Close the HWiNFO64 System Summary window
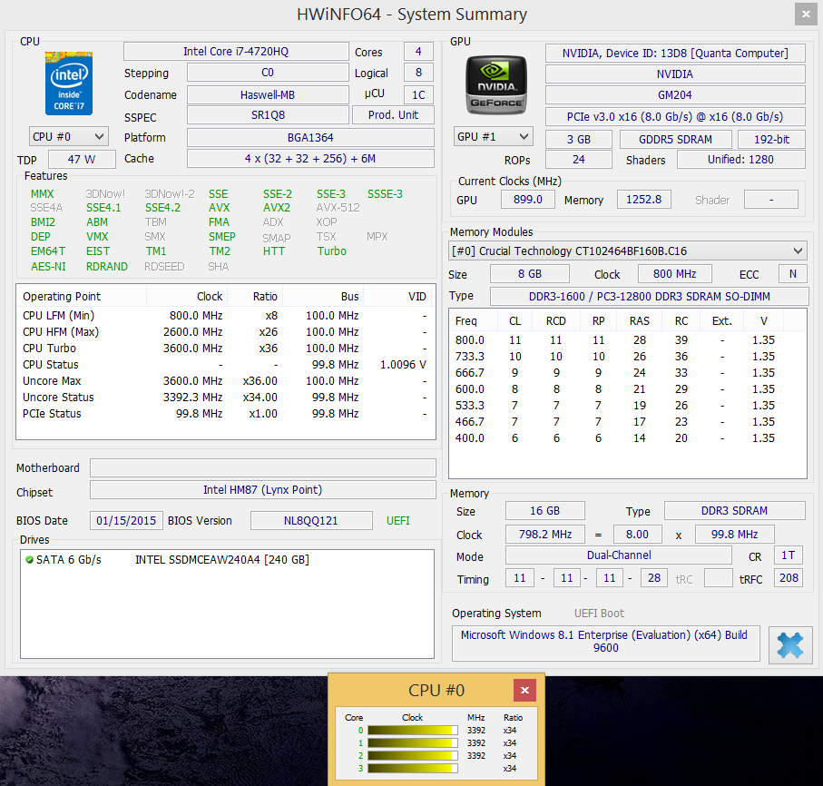The height and width of the screenshot is (786, 823). coord(806,15)
